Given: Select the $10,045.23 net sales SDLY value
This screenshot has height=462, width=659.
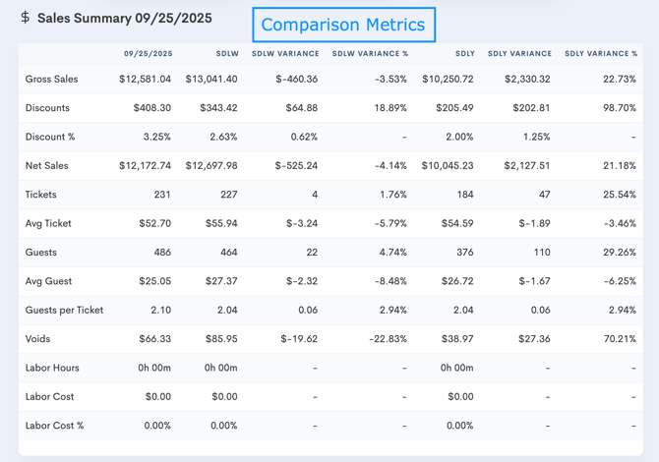Looking at the screenshot, I should tap(448, 166).
